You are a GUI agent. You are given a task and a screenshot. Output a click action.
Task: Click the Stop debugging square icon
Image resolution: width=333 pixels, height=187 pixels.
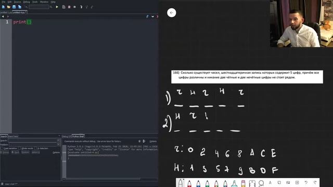[74, 7]
